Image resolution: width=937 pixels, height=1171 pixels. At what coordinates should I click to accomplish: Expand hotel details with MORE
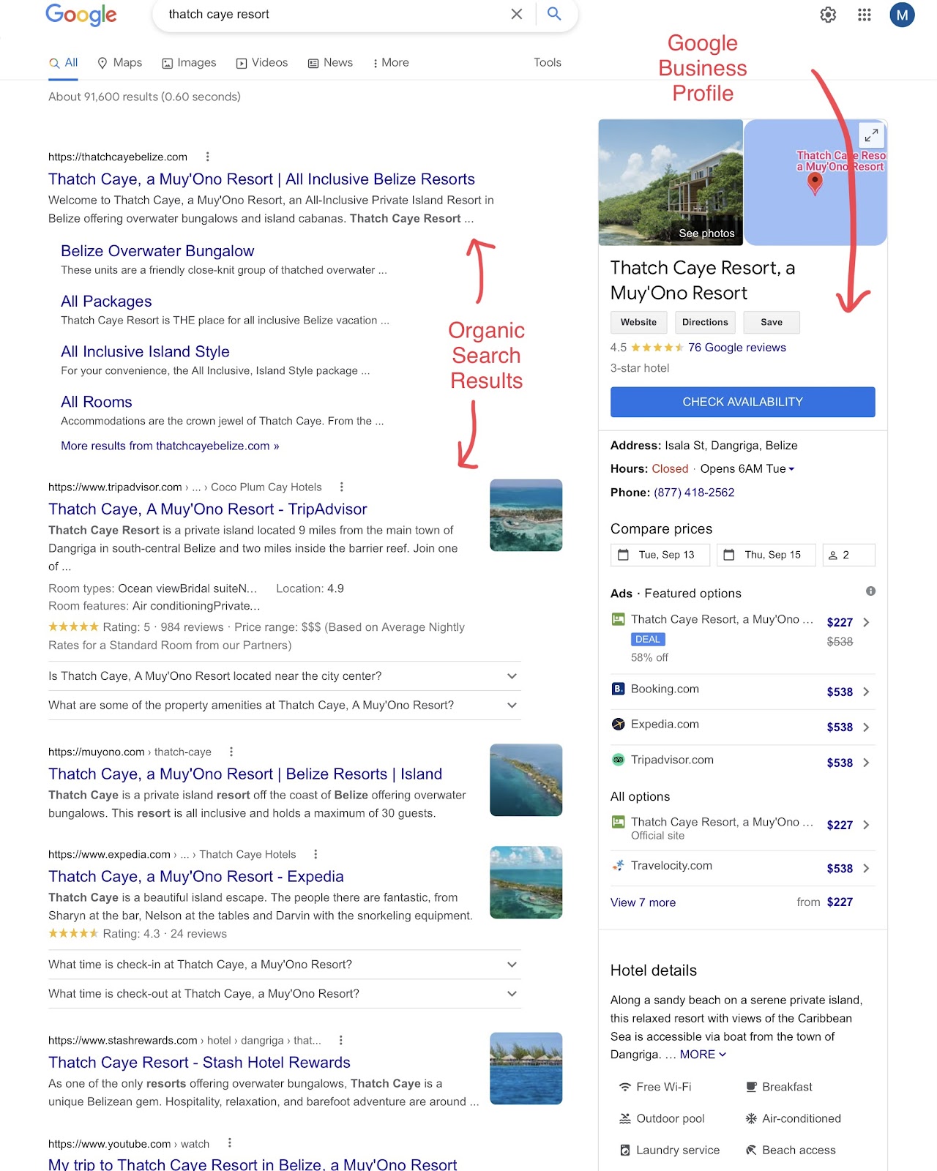[x=703, y=1055]
